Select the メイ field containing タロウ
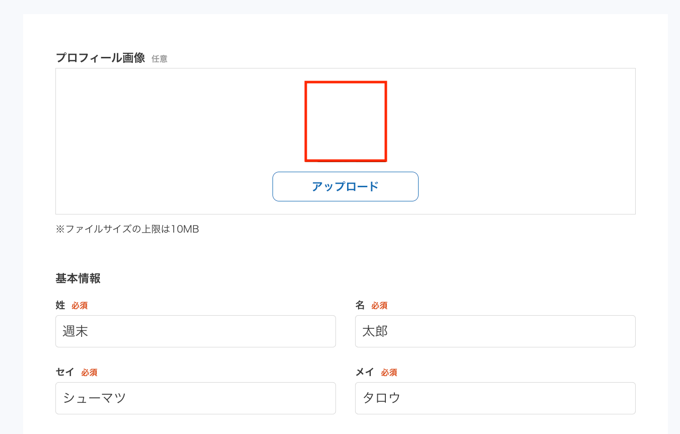The height and width of the screenshot is (434, 680). 495,398
